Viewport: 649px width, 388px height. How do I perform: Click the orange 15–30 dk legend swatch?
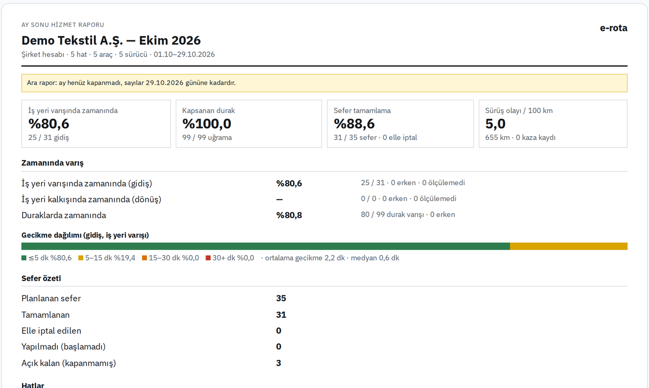point(144,258)
